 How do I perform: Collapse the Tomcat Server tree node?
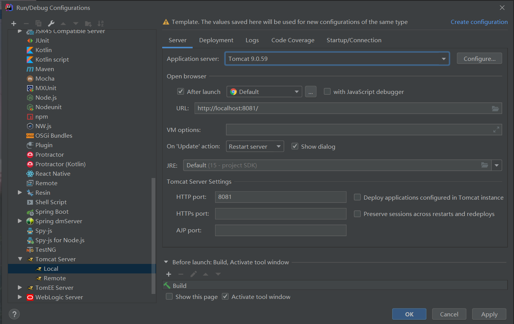20,259
